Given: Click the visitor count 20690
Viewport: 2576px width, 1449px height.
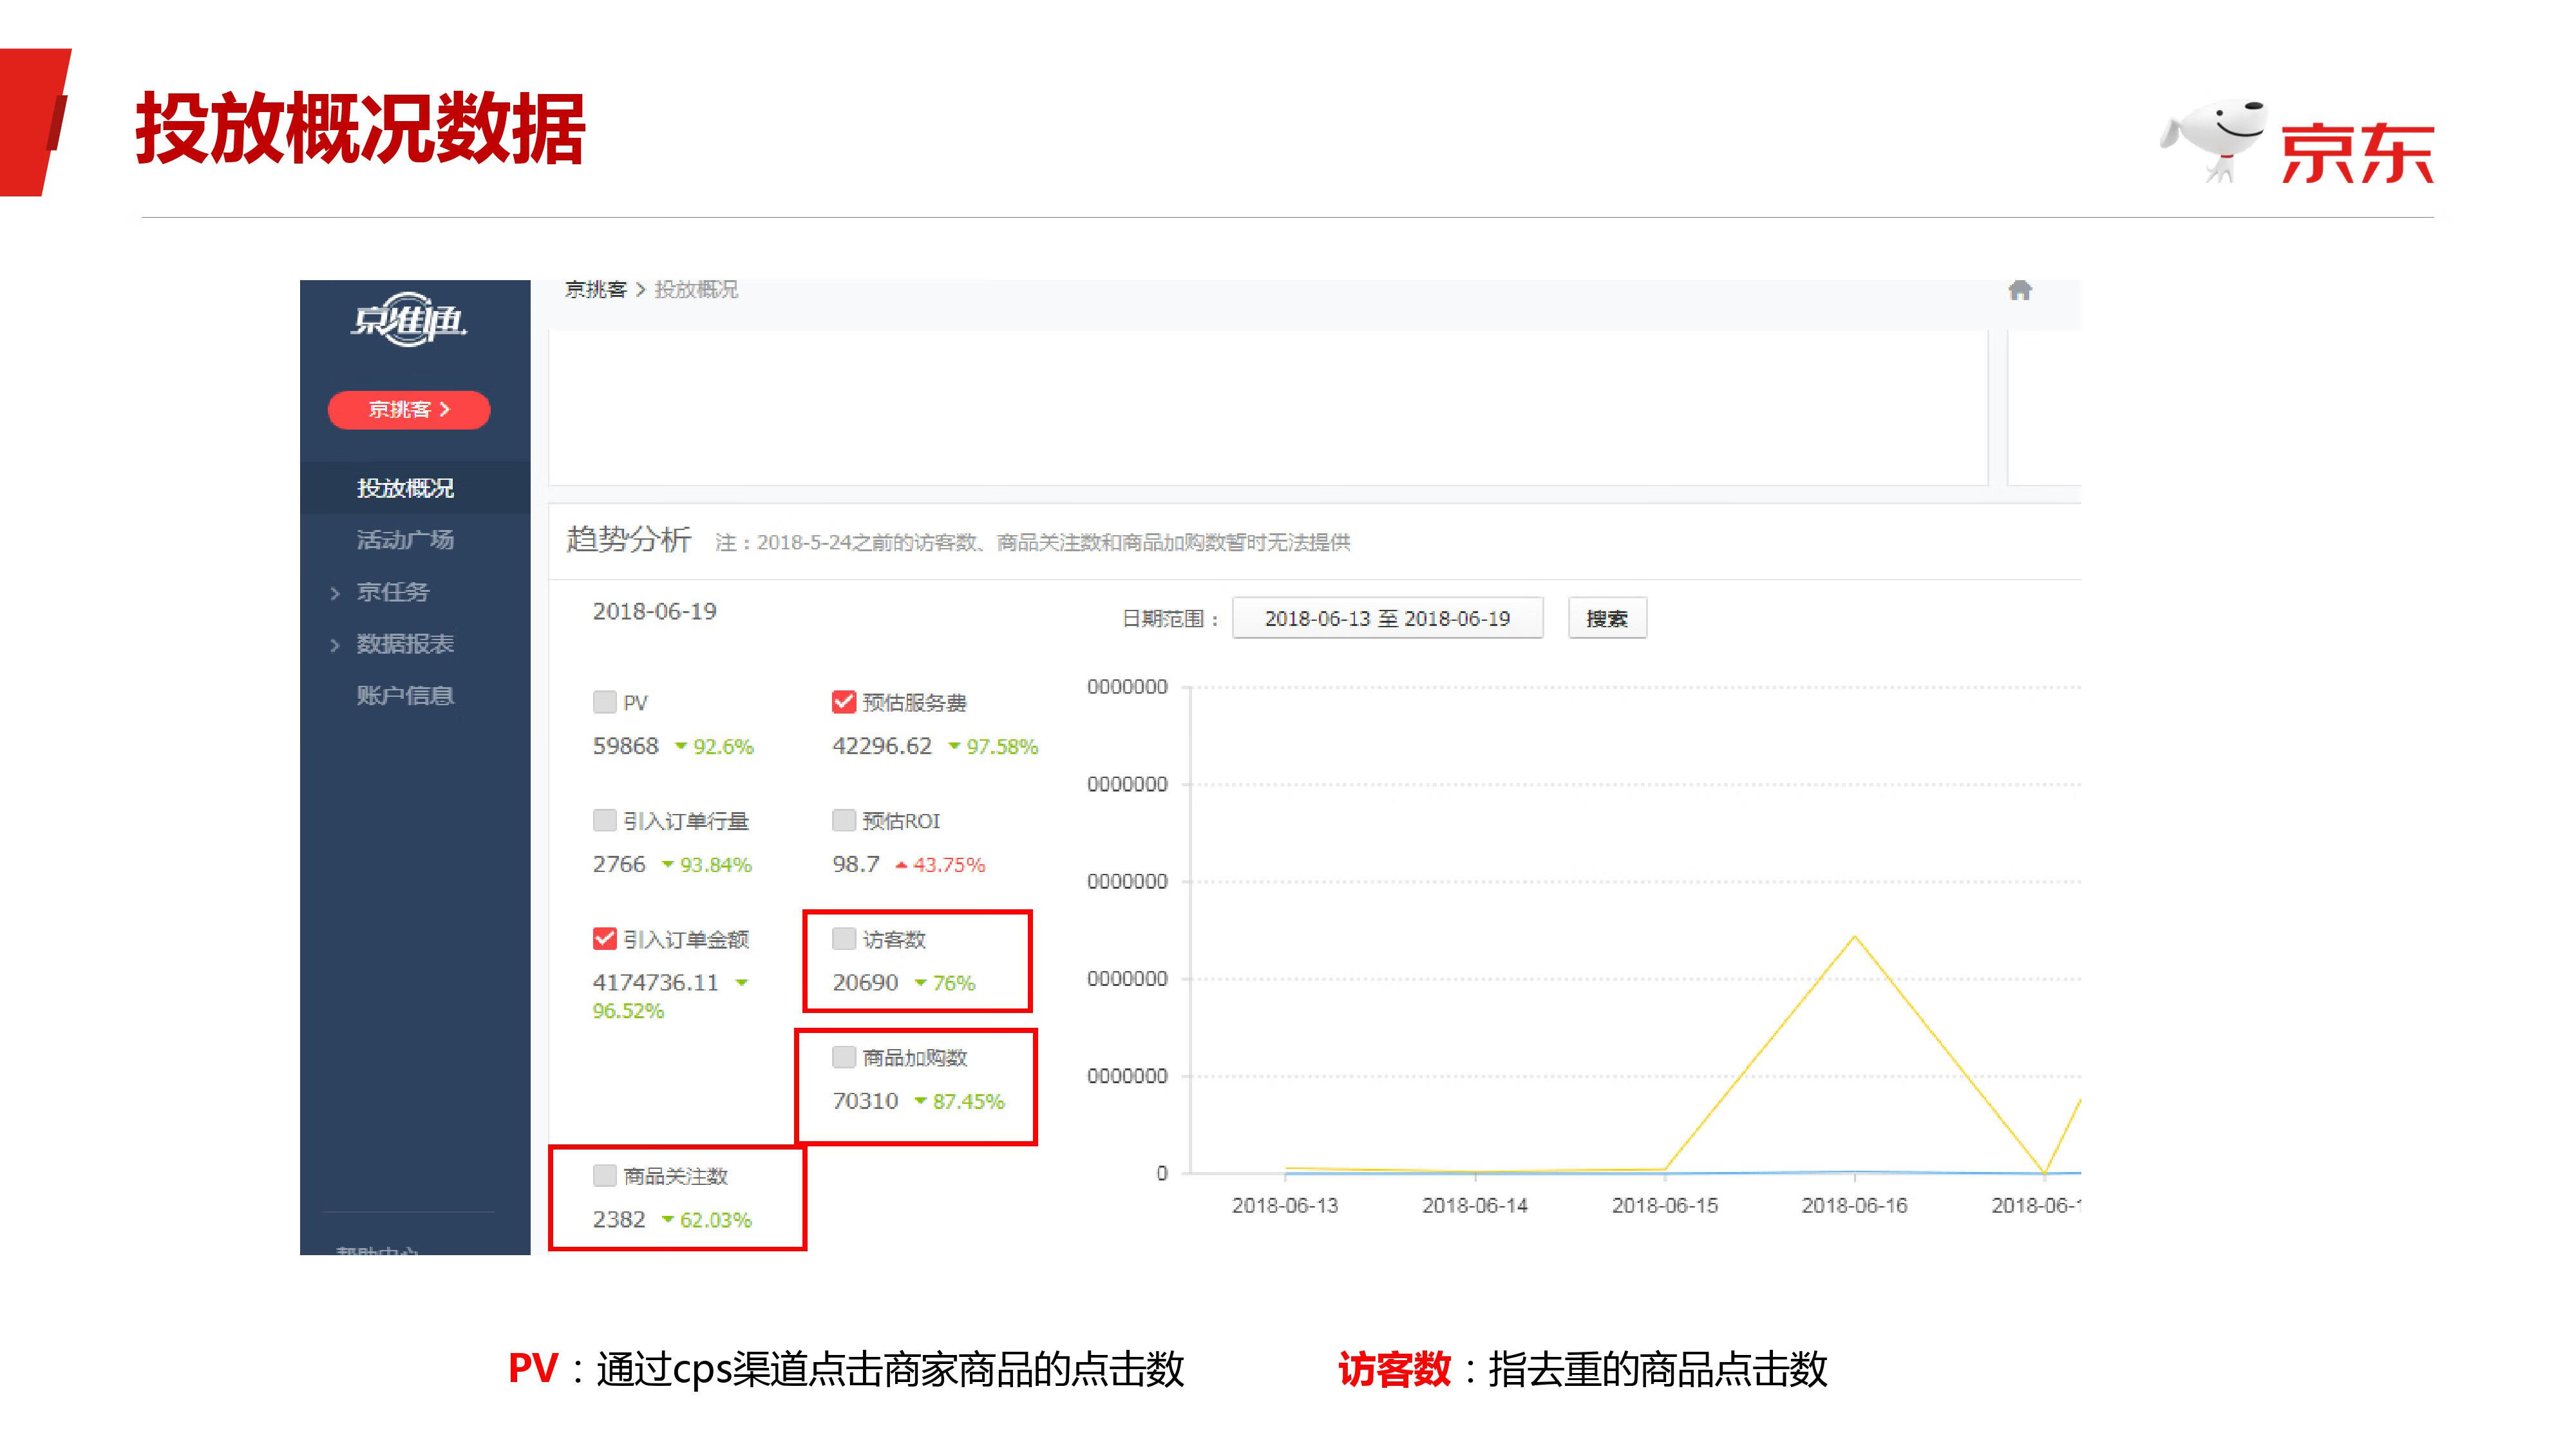Looking at the screenshot, I should point(865,982).
